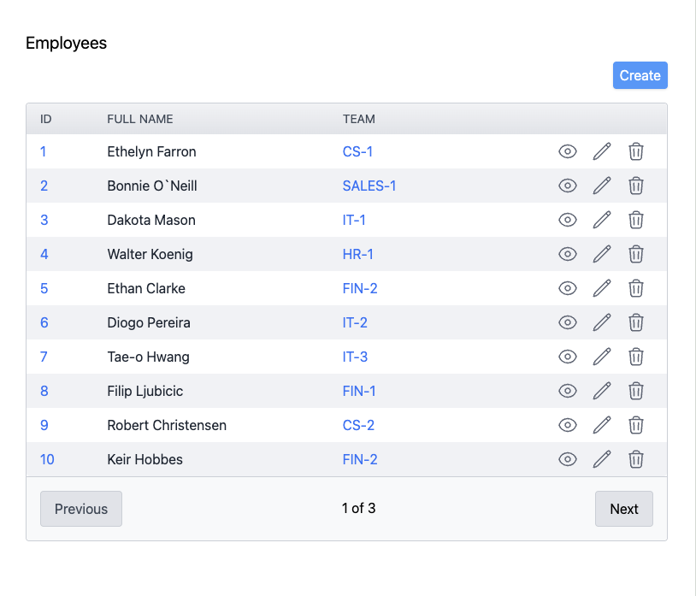The width and height of the screenshot is (696, 596).
Task: Click the name Walter Koenig
Action: tap(150, 254)
